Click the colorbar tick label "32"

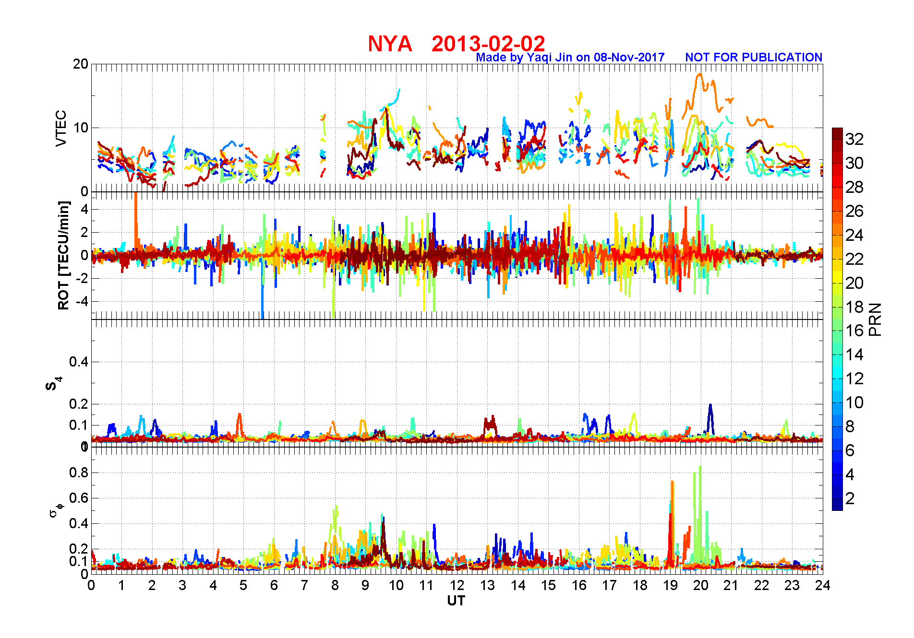[854, 139]
